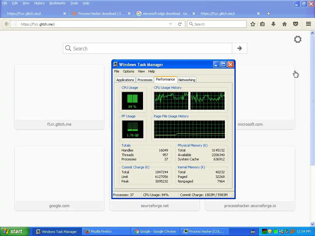Click the Windows start button

coord(14,231)
